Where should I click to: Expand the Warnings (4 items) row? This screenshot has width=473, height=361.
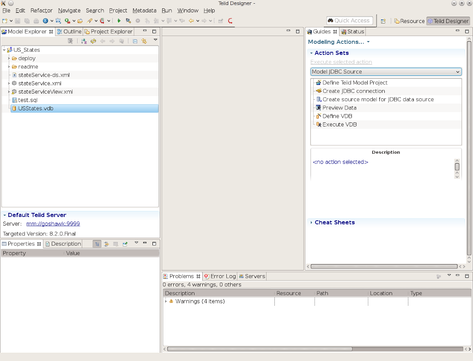coord(166,301)
